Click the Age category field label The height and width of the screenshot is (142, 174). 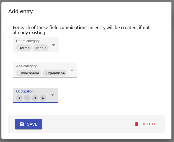pyautogui.click(x=26, y=66)
